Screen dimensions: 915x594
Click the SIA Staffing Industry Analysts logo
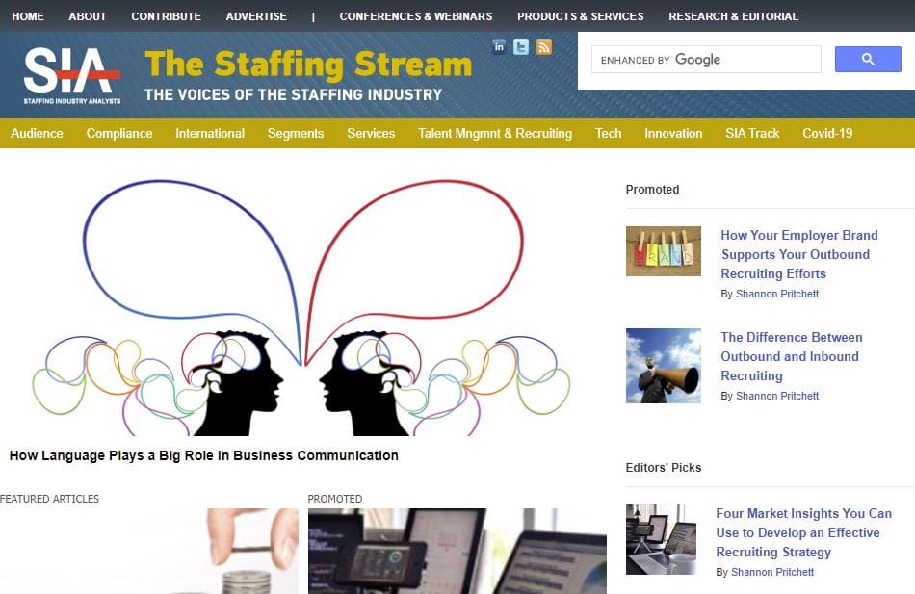point(72,76)
